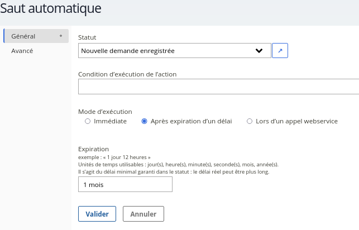Focus the Condition d'exécution de l'action field
The height and width of the screenshot is (230, 359).
[x=219, y=87]
